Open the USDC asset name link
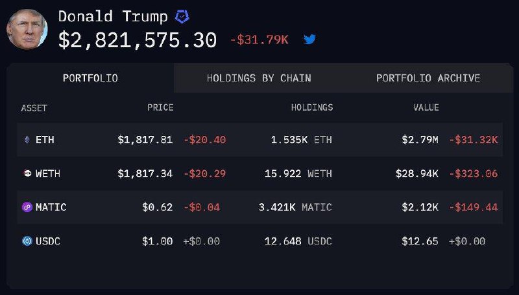Image resolution: width=519 pixels, height=295 pixels. (x=48, y=241)
